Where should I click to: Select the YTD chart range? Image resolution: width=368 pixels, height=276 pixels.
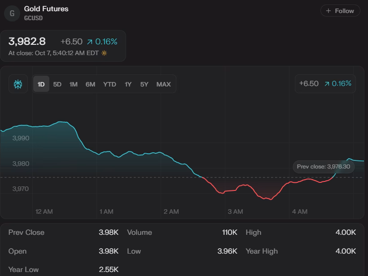(x=109, y=84)
